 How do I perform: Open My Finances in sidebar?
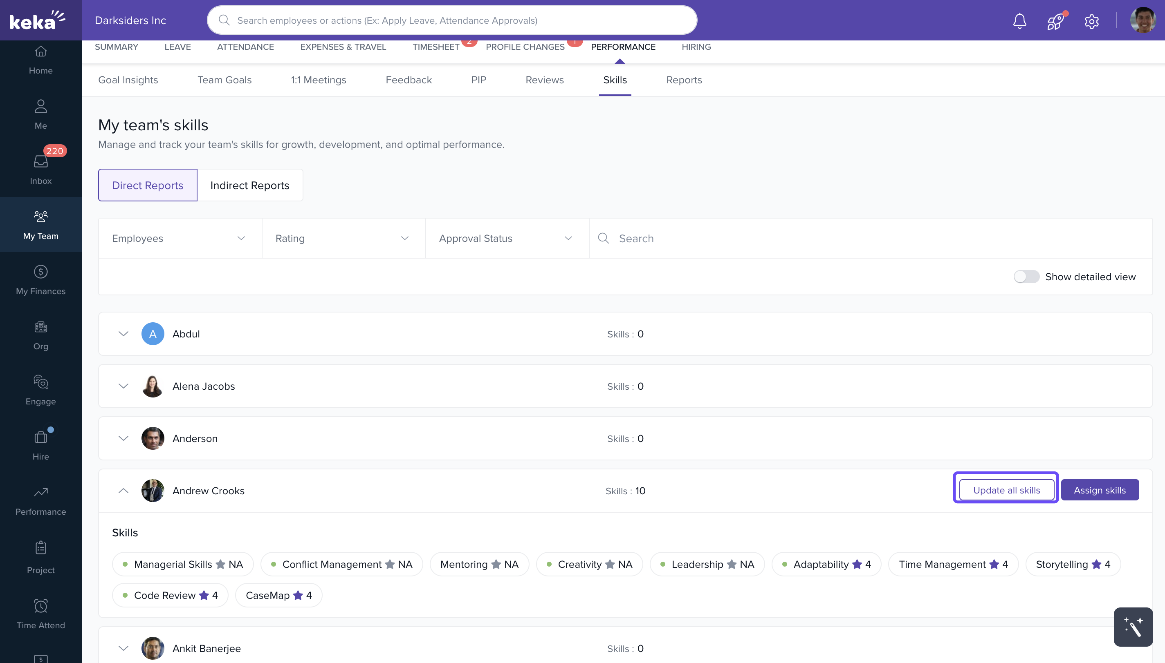point(40,279)
